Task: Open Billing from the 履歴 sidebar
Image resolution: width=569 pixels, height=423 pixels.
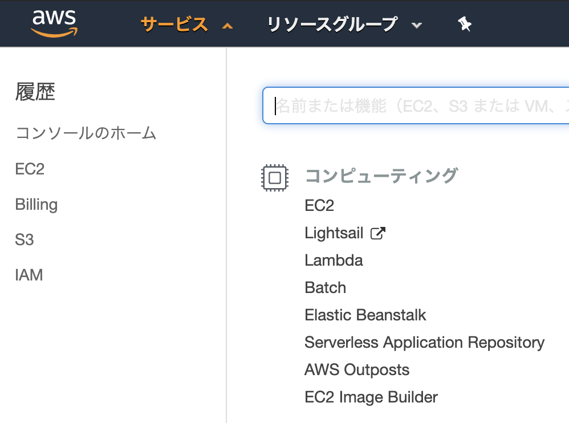Action: [36, 204]
